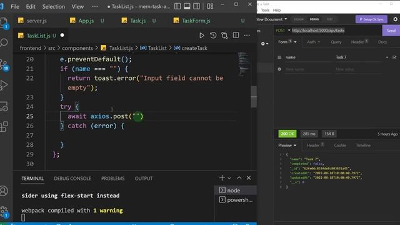This screenshot has height=225, width=400.
Task: Open the Task.js editor tab
Action: coord(139,21)
